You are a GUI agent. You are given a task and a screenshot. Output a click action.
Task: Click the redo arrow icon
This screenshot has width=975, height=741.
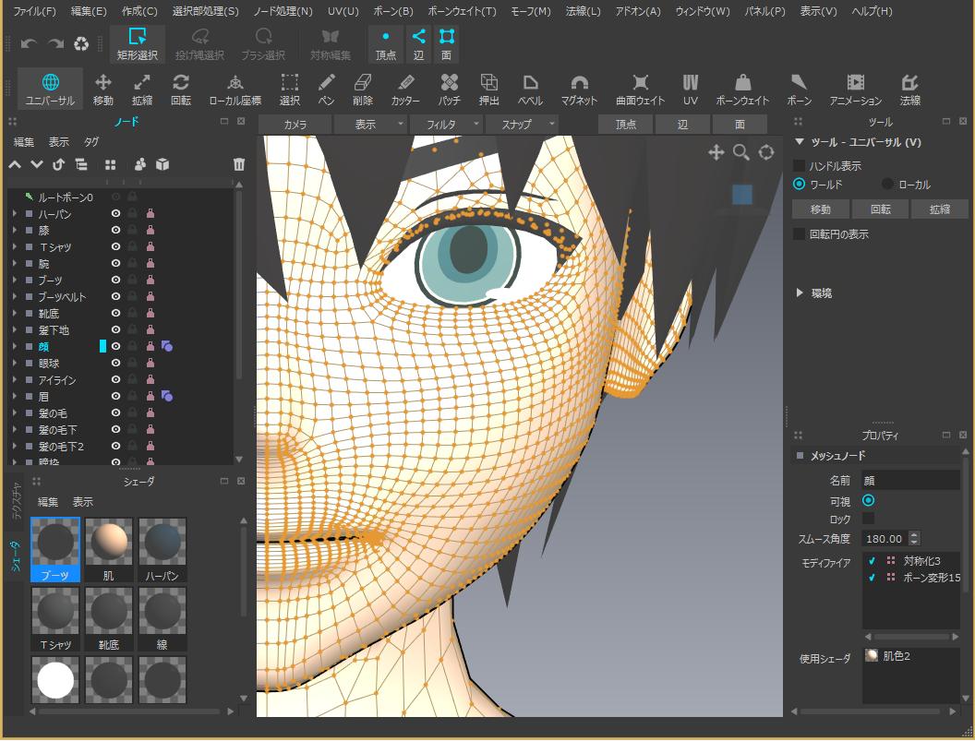[x=56, y=43]
